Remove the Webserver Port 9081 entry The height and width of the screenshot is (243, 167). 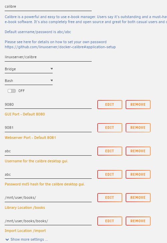tap(138, 128)
